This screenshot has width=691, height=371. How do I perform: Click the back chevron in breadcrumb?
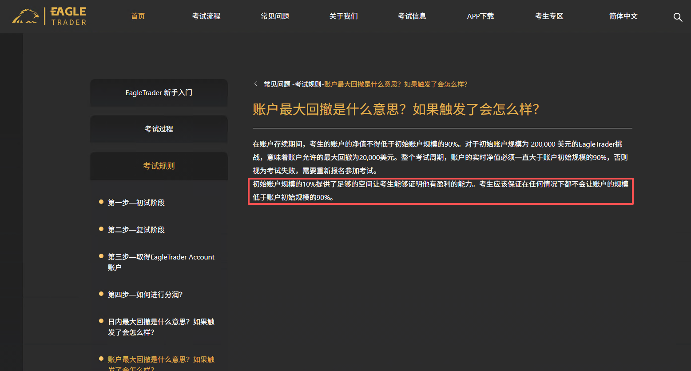tap(256, 84)
